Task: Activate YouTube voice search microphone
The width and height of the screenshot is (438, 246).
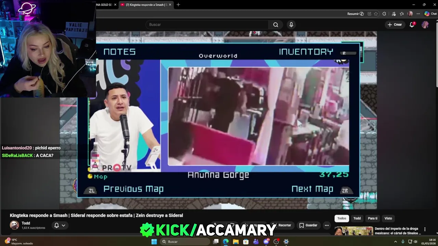Action: point(291,25)
